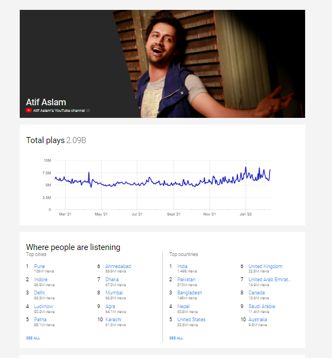Click the Nov '21 axis label
Image resolution: width=332 pixels, height=358 pixels.
210,214
